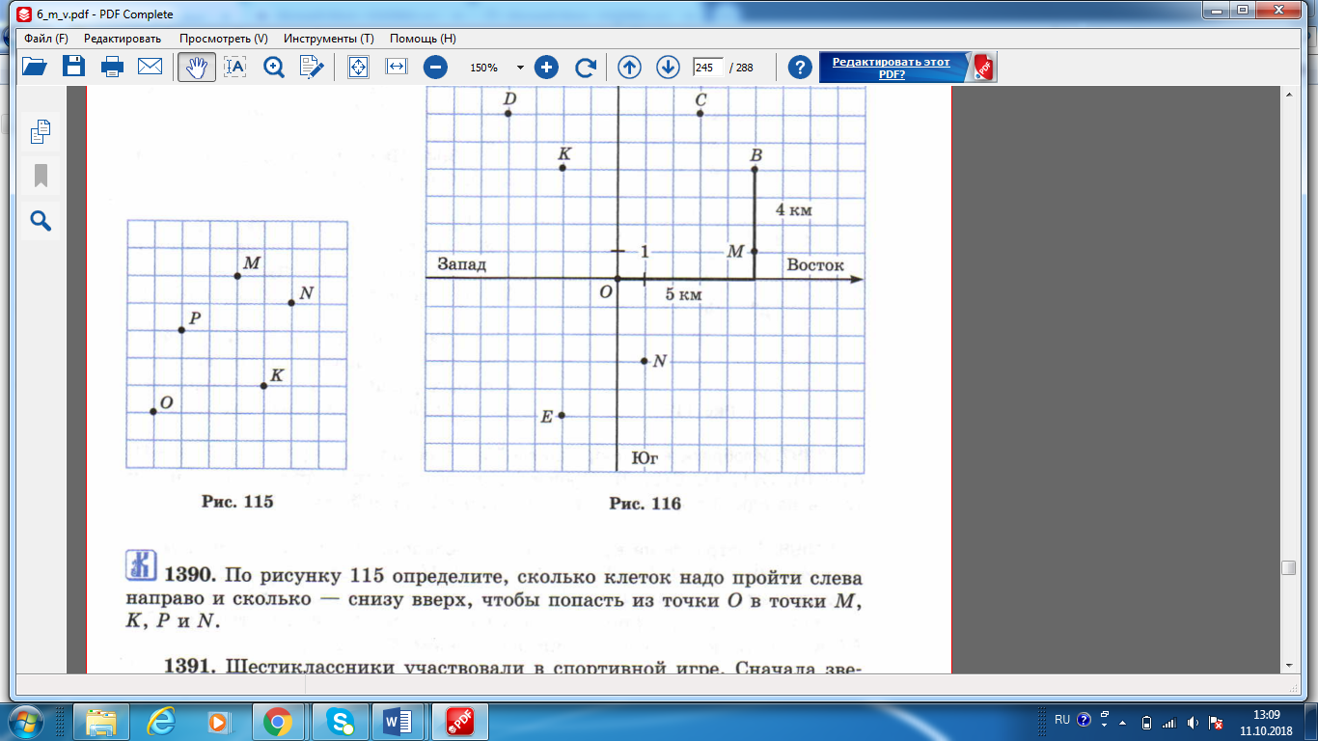
Task: Show the bookmarks sidebar panel
Action: 41,177
